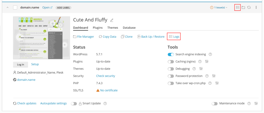Open the Setup link
264x113 pixels.
35,64
